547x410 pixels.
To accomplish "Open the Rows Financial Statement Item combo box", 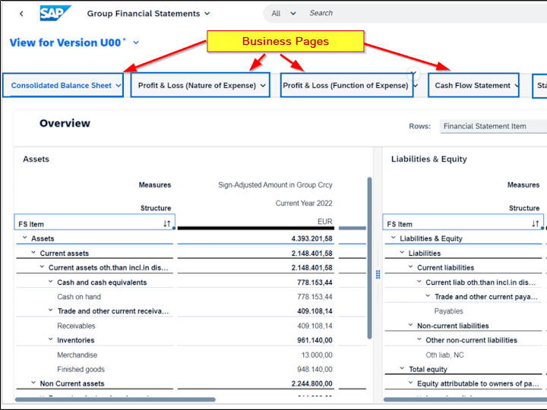I will click(493, 126).
